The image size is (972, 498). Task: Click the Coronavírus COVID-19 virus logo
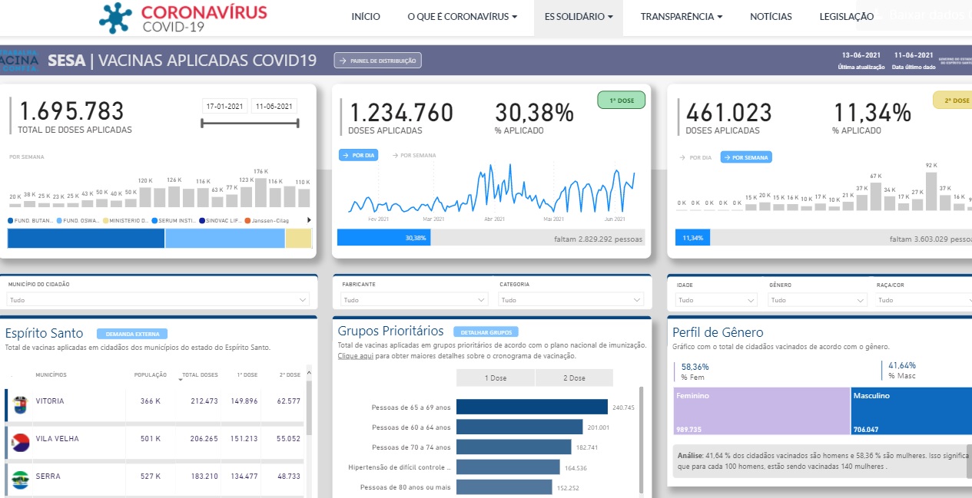[x=116, y=17]
